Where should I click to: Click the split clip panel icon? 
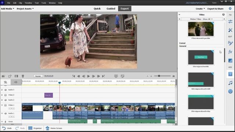16,76
